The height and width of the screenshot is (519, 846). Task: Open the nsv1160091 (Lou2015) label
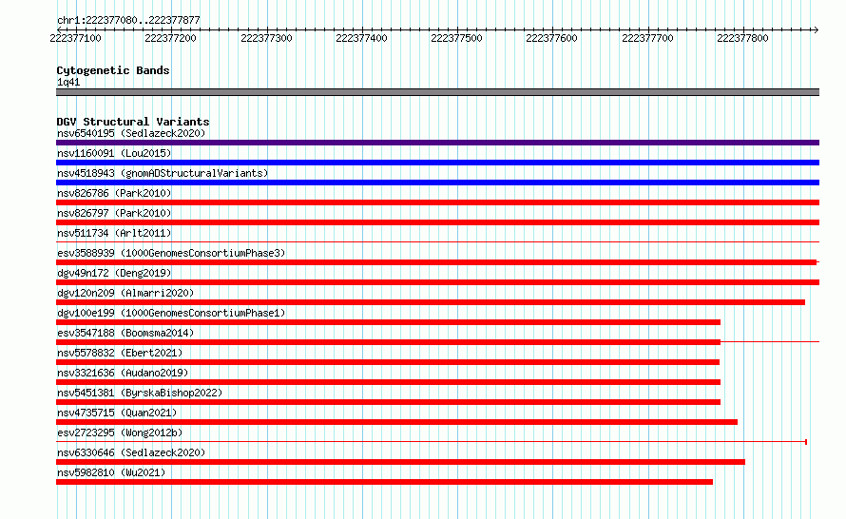tap(114, 153)
